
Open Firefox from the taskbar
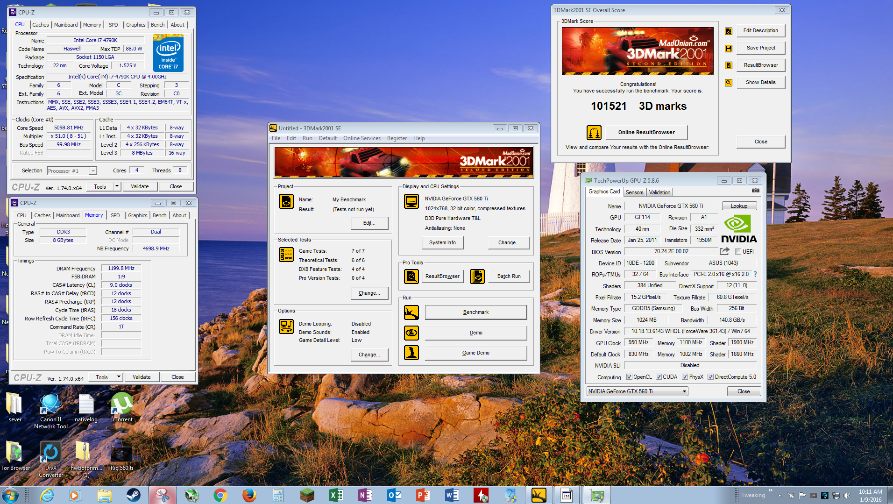249,495
